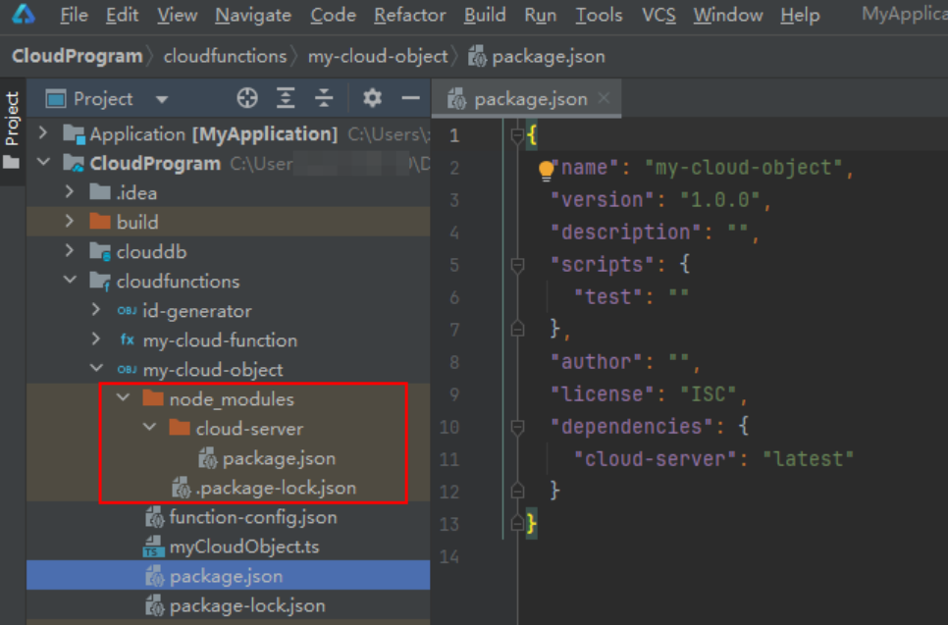Open the Project panel settings gear
This screenshot has width=948, height=625.
[372, 98]
